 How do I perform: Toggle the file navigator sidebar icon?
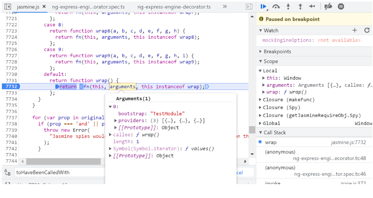click(8, 6)
